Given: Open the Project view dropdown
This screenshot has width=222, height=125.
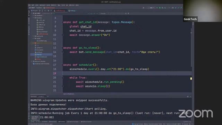Looking at the screenshot, I should point(34,11).
